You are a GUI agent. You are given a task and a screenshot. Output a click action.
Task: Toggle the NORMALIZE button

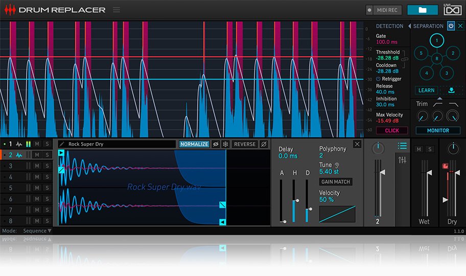tap(194, 144)
